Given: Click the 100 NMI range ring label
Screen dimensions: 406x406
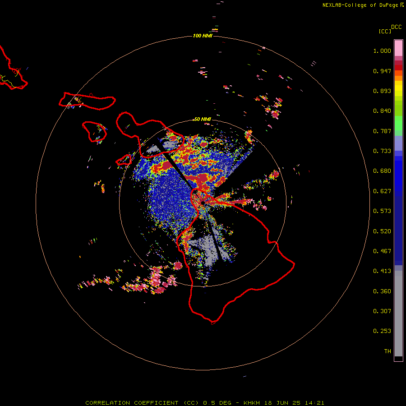Looking at the screenshot, I should [203, 36].
